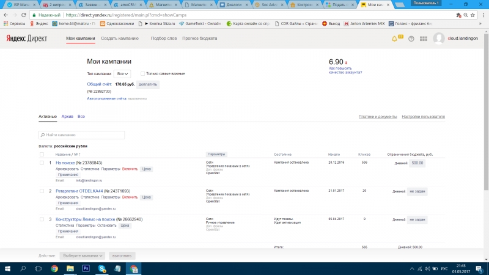Screen dimensions: 489x275
Task: Click the notifications bell icon
Action: [x=394, y=38]
